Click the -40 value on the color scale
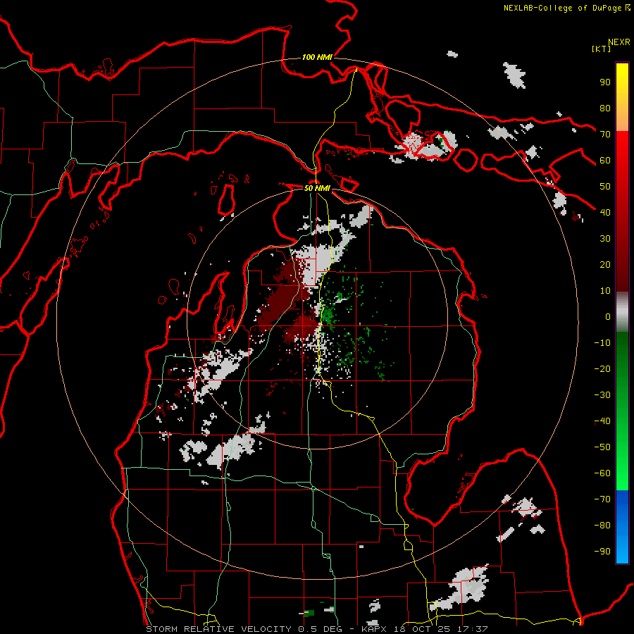634x634 pixels. click(x=602, y=421)
